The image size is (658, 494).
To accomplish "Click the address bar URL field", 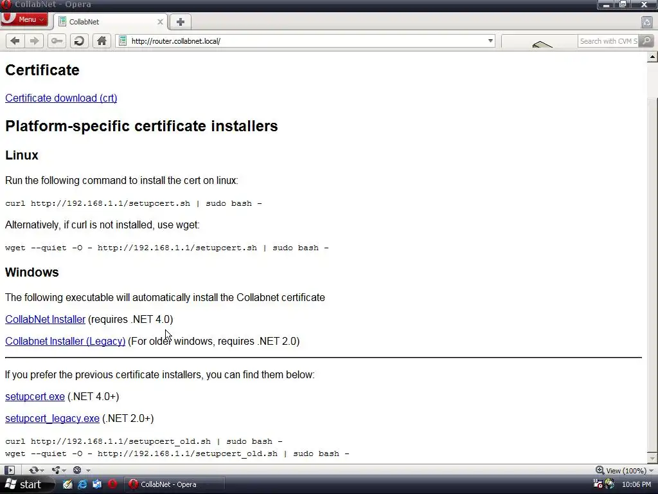I will point(307,41).
